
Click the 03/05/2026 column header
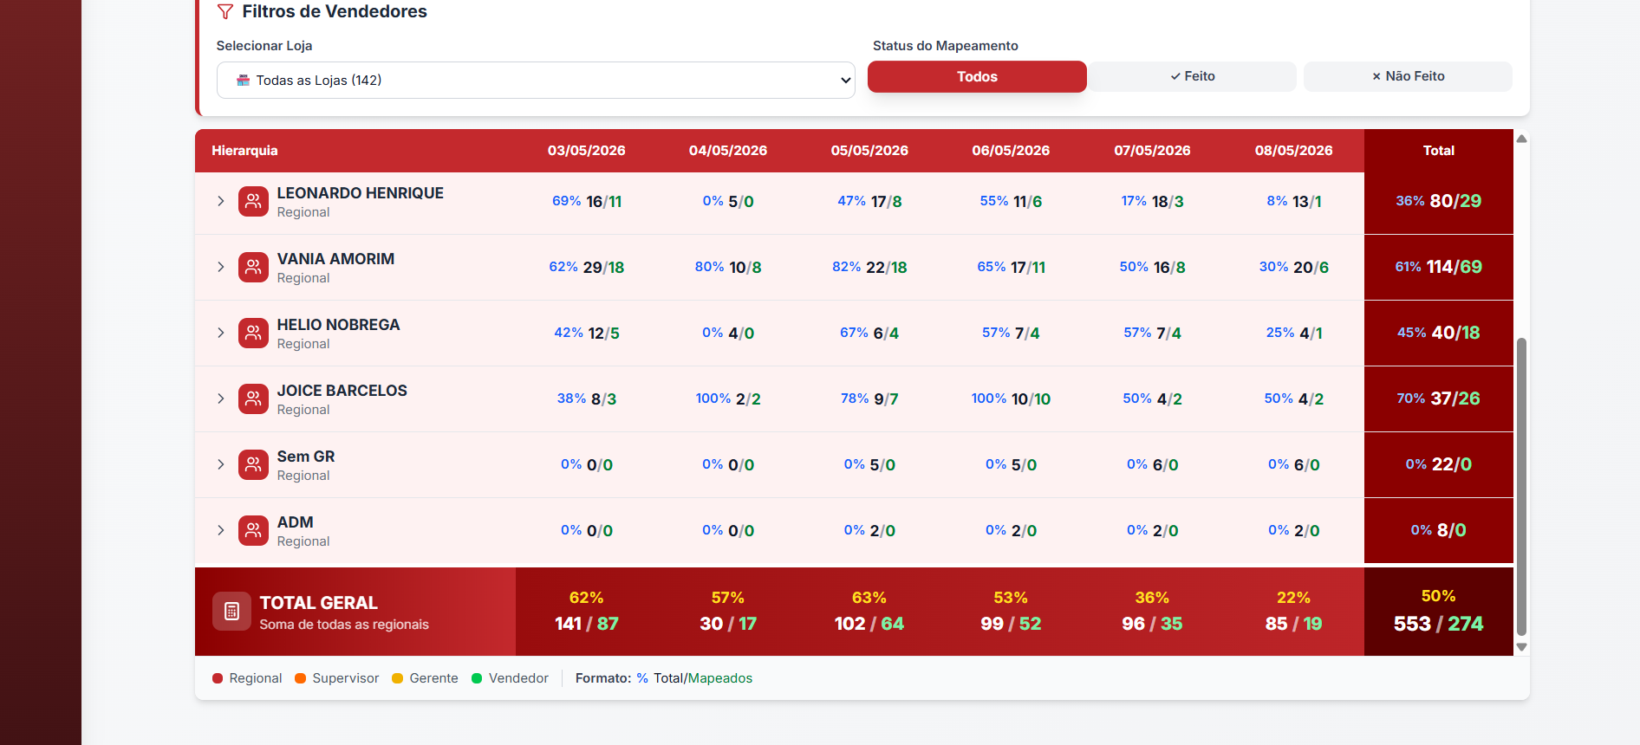[x=587, y=151]
